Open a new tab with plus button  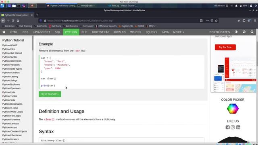point(37,15)
